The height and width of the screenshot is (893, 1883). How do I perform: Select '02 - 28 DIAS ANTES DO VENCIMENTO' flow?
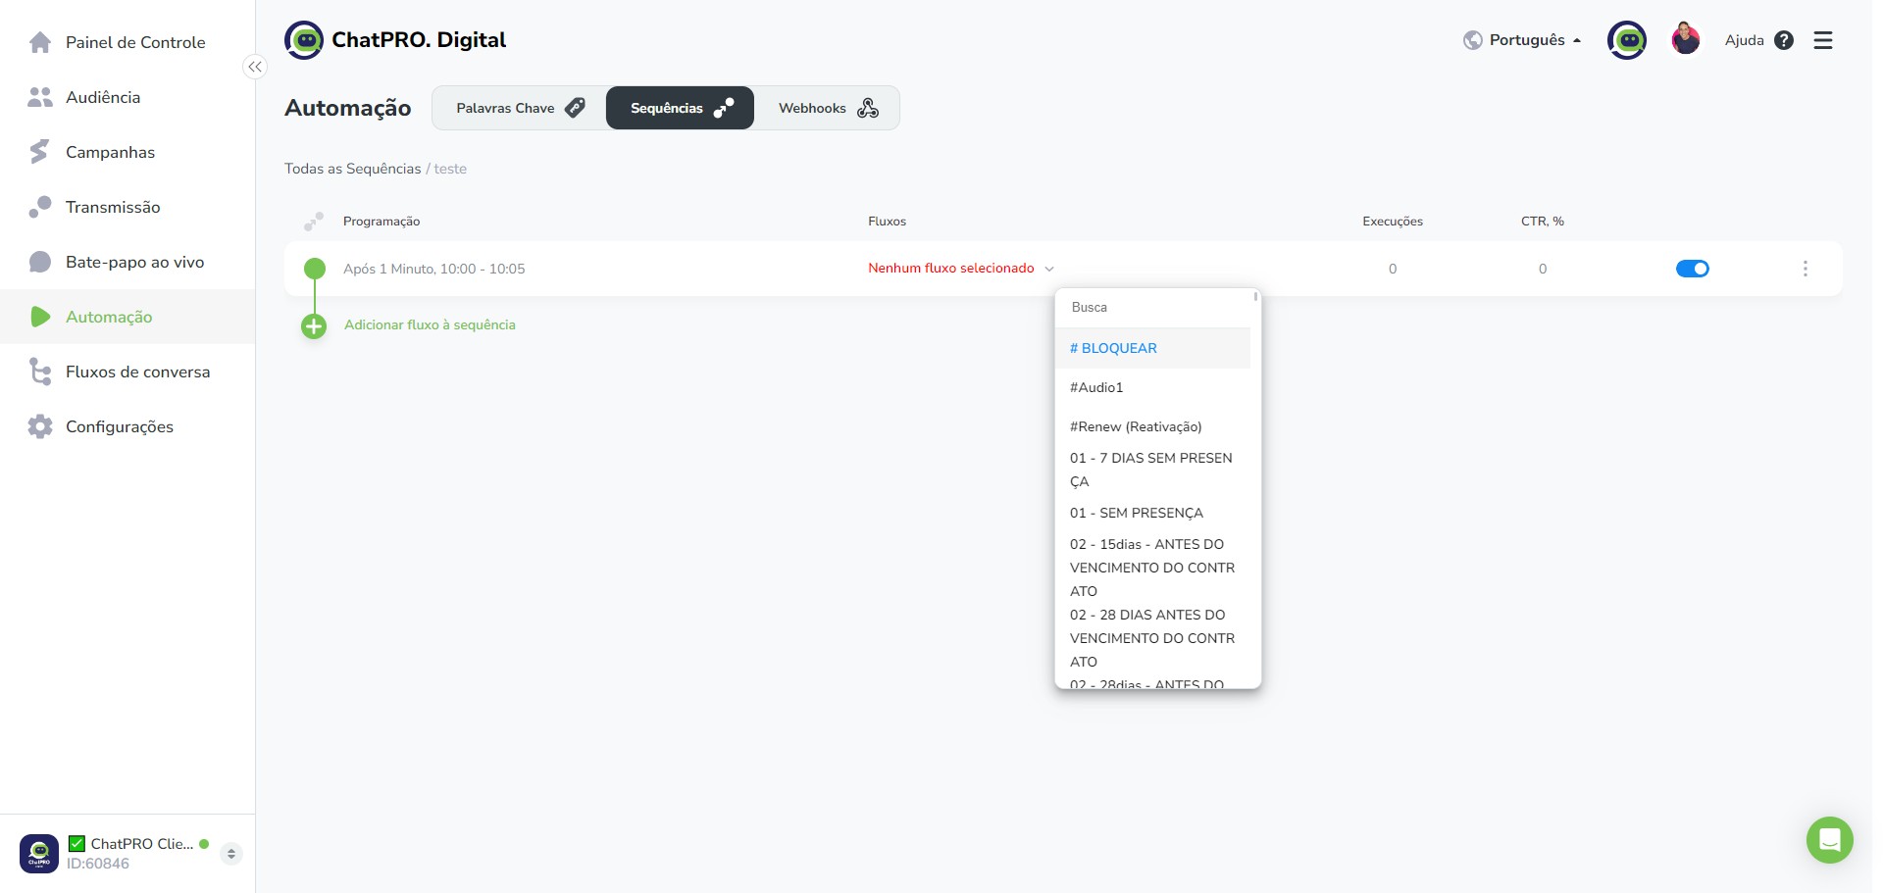coord(1152,638)
